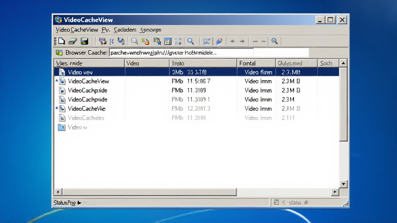This screenshot has width=397, height=223.
Task: Select the VideoCachides row
Action: click(x=197, y=118)
